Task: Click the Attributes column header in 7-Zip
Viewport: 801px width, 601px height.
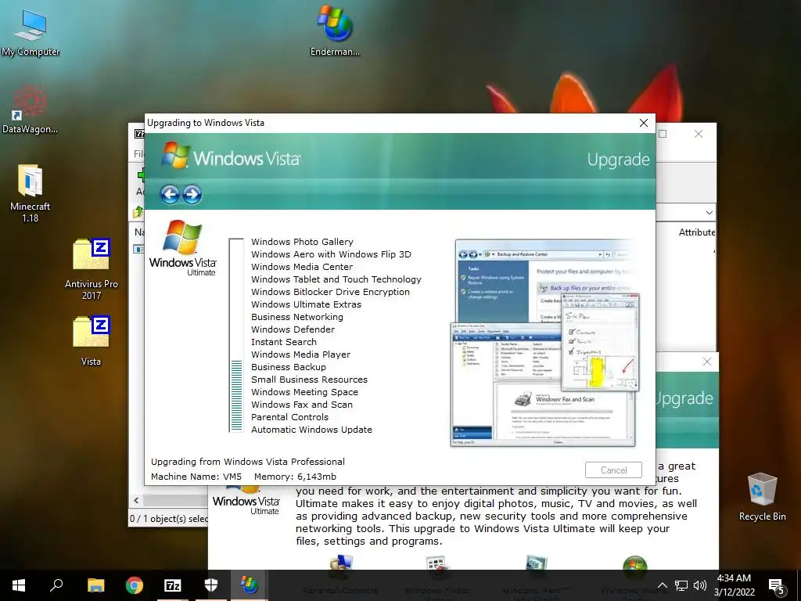Action: (x=697, y=232)
